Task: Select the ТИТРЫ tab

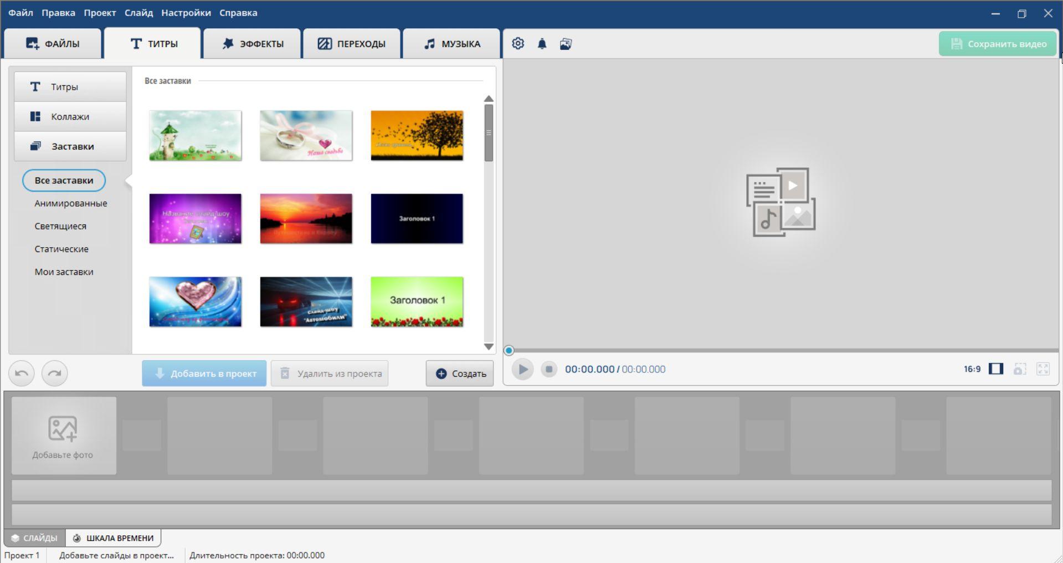Action: click(153, 44)
